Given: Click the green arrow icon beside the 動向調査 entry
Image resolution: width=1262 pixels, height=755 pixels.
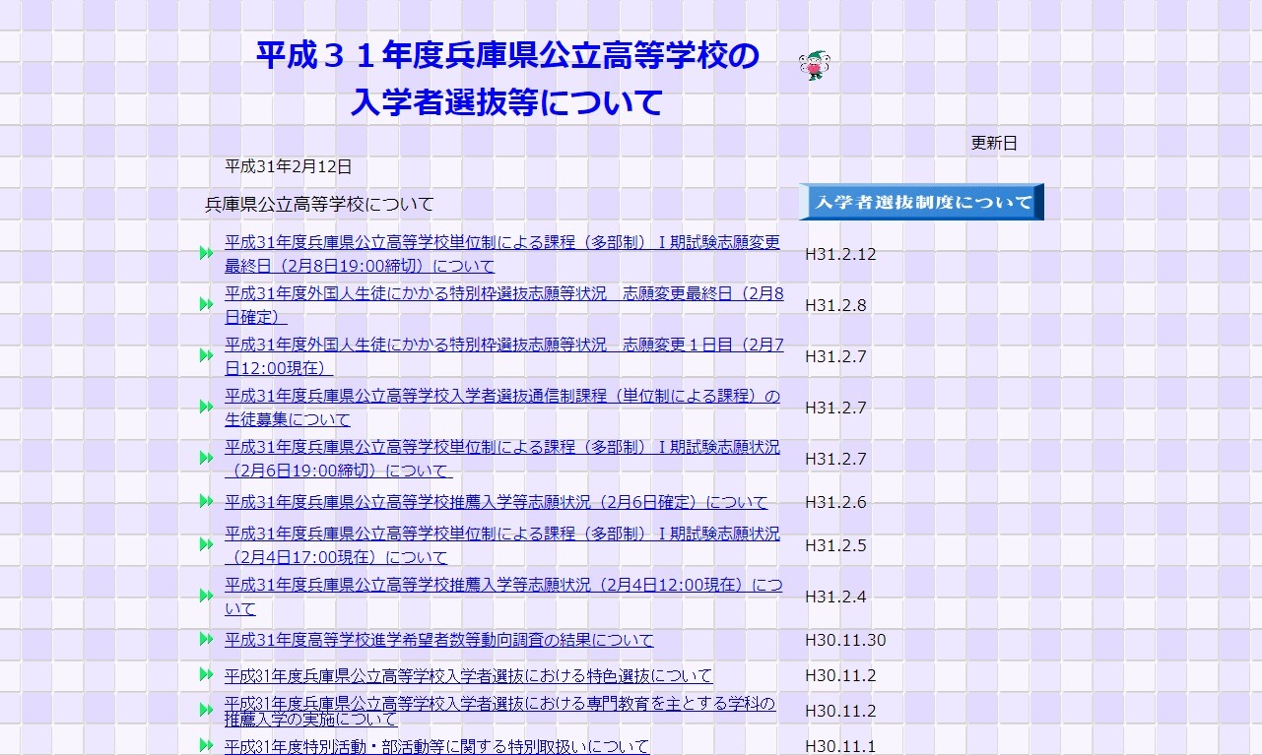Looking at the screenshot, I should tap(206, 640).
